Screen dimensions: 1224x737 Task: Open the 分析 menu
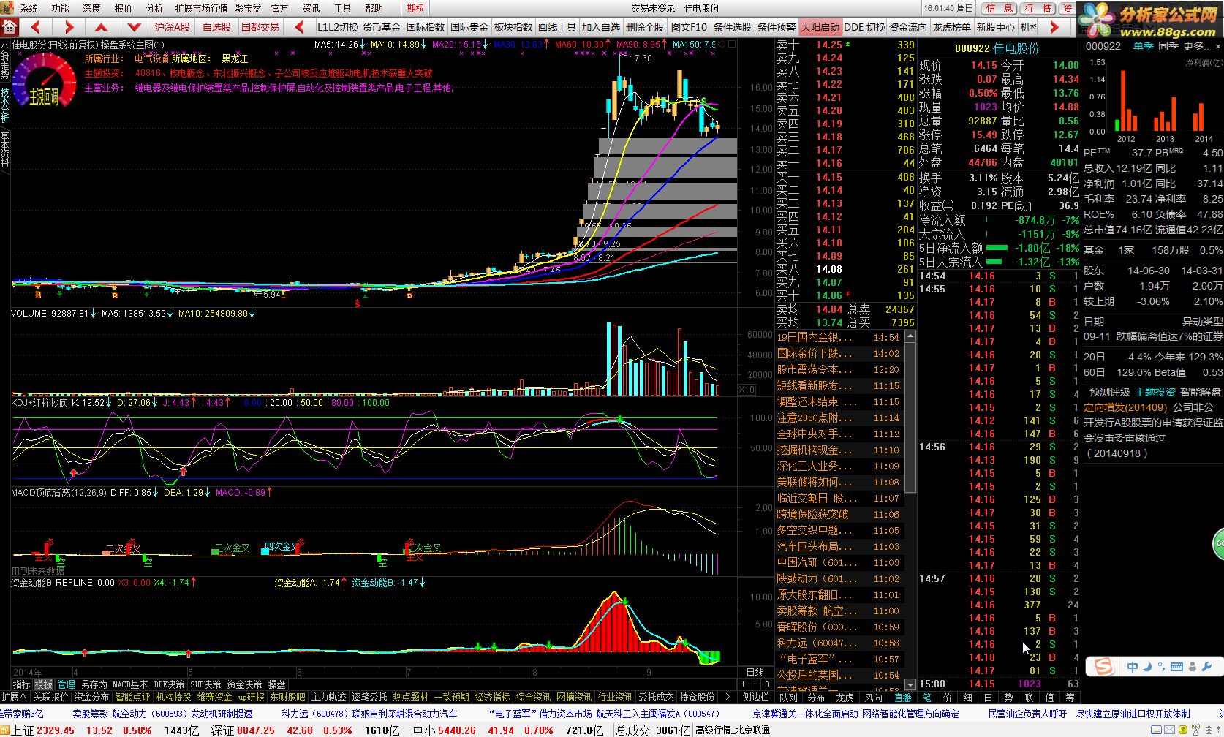click(155, 8)
